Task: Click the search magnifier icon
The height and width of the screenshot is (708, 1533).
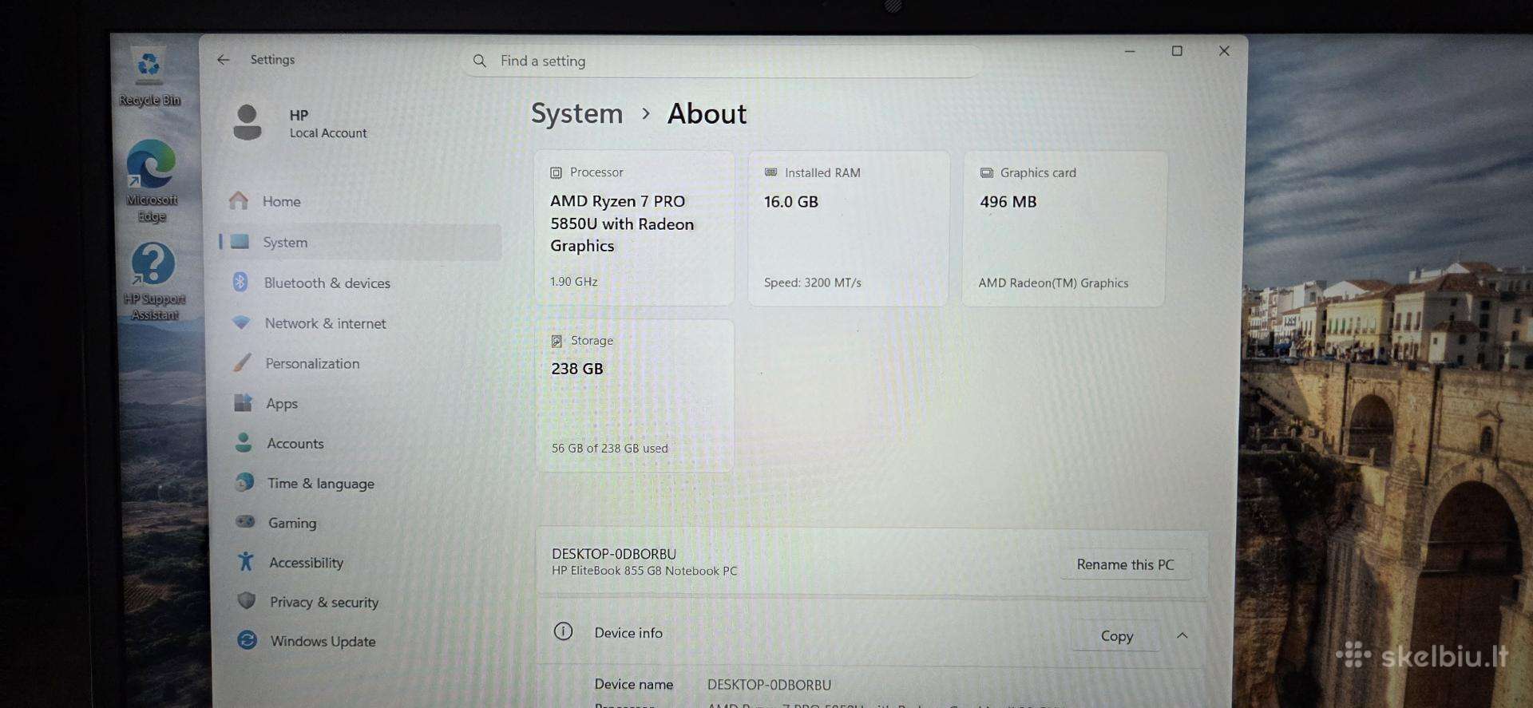Action: pyautogui.click(x=479, y=61)
